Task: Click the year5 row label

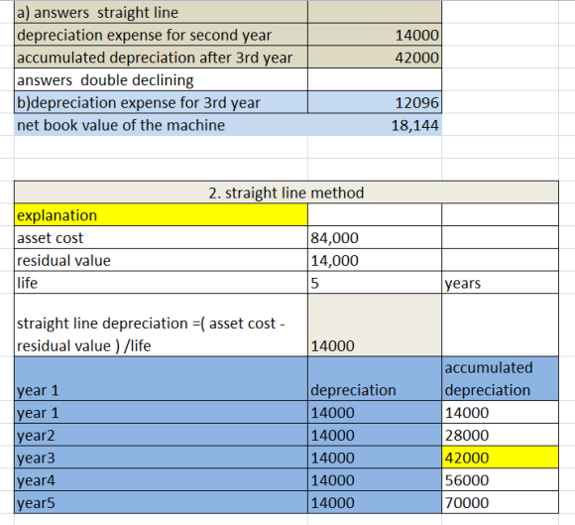Action: (x=161, y=502)
